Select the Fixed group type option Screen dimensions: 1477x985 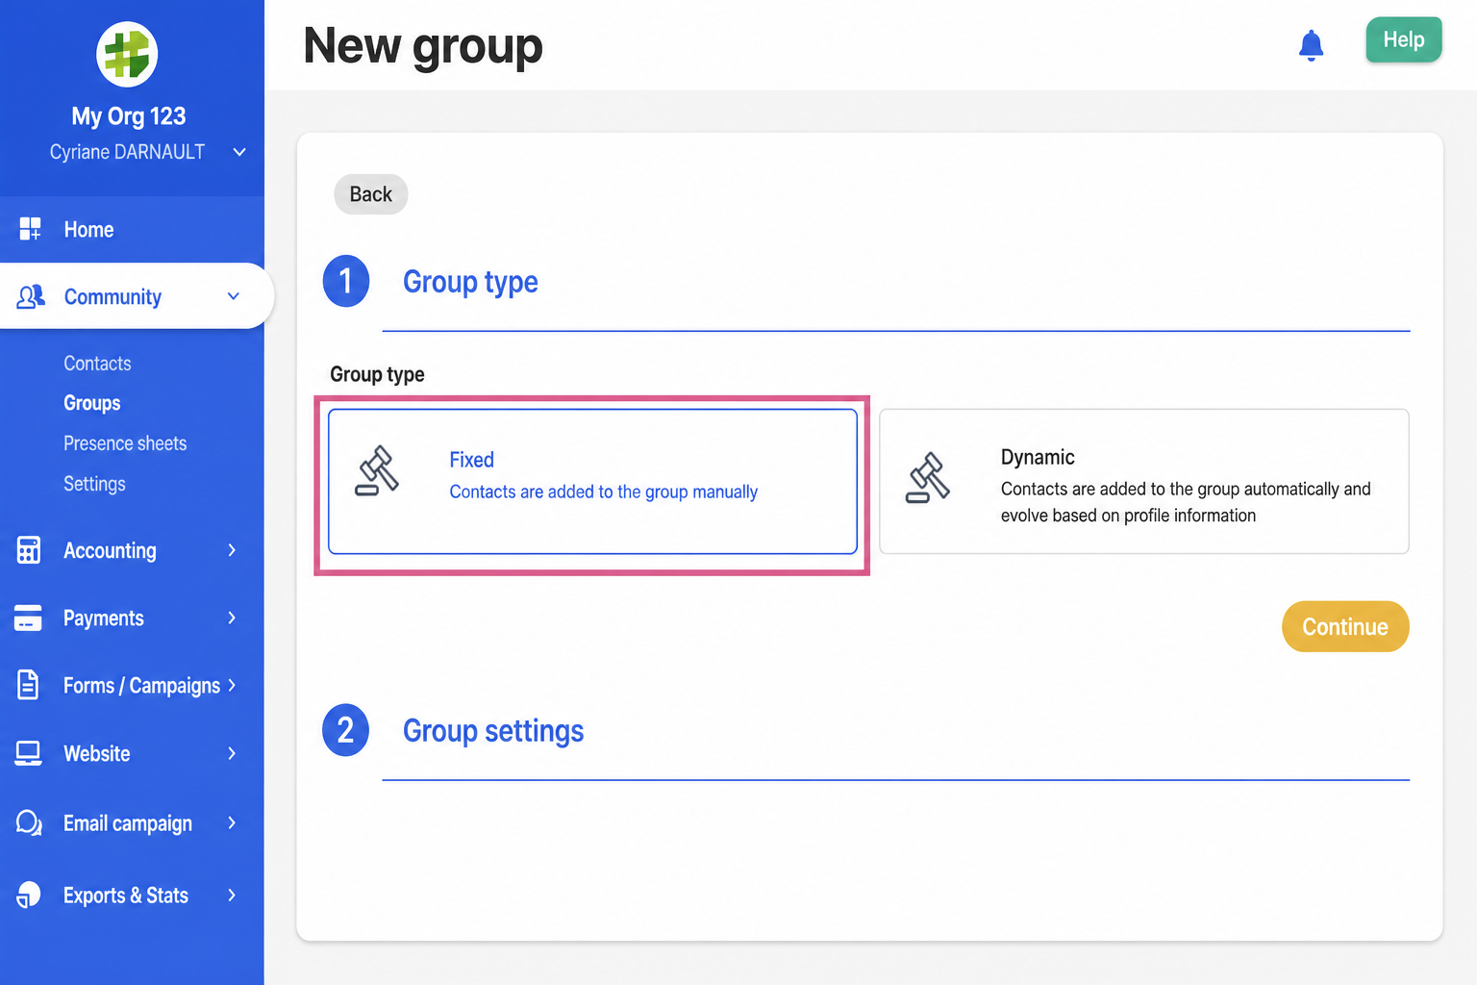point(592,482)
